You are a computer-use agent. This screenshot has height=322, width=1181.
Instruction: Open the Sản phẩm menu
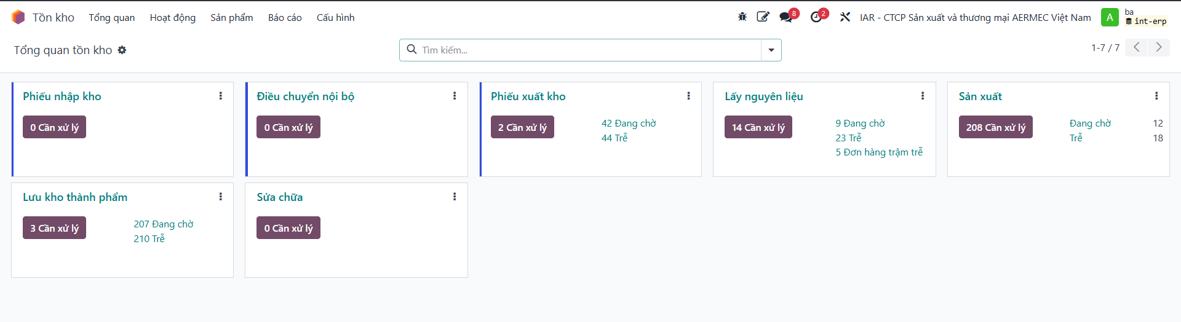[x=232, y=18]
